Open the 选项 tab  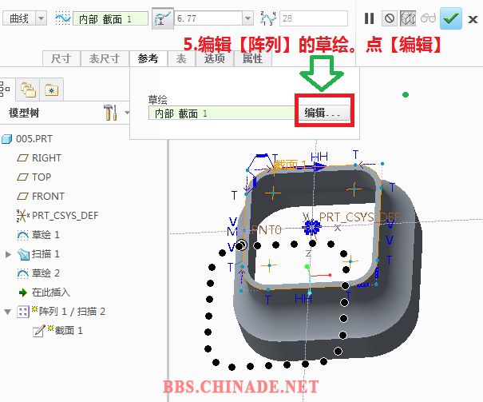coord(215,58)
